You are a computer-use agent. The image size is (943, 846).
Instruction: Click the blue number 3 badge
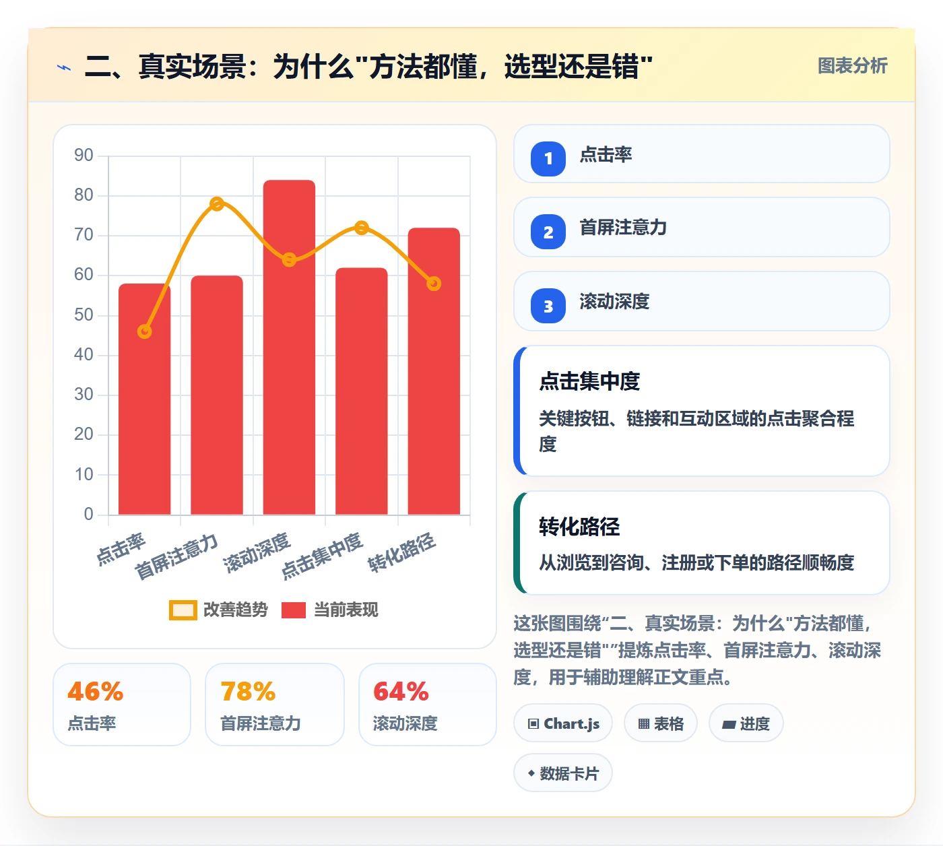click(548, 306)
